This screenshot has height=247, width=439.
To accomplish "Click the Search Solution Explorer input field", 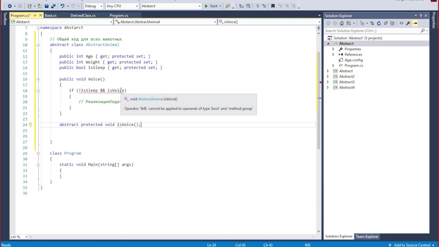I will 372,31.
